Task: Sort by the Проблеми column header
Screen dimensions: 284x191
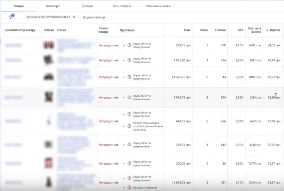Action: point(127,30)
